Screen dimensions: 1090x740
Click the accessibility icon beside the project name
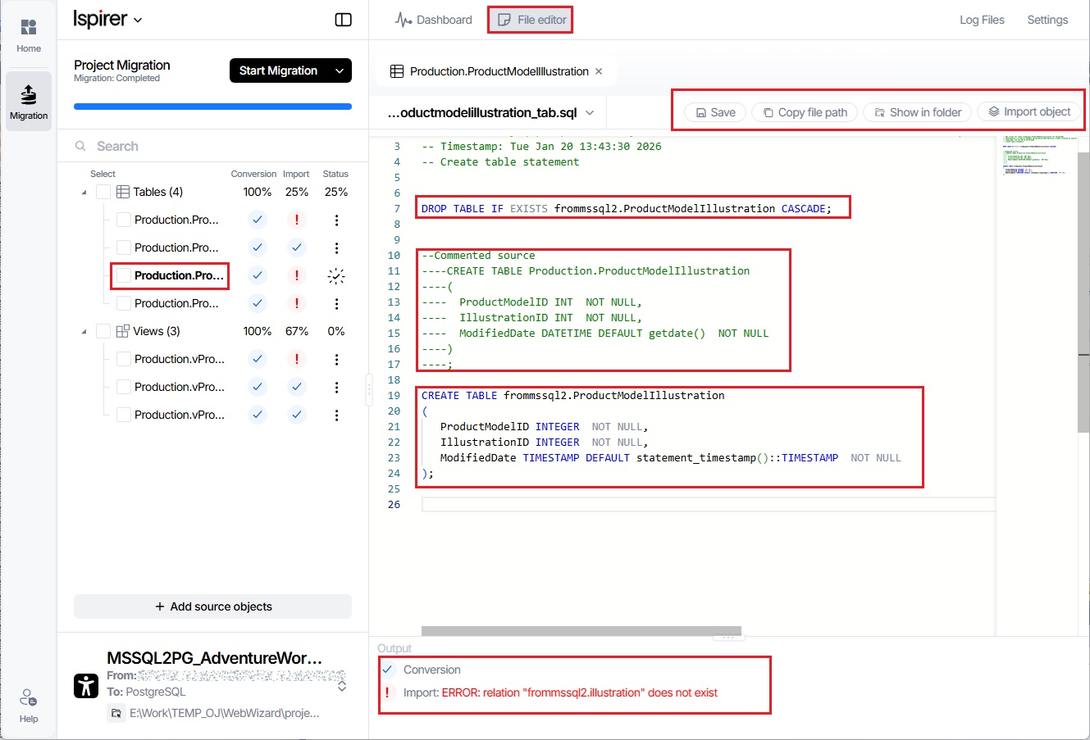(86, 685)
